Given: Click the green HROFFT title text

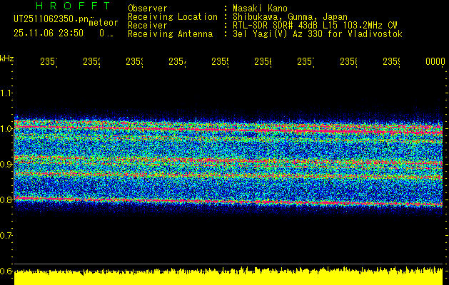Looking at the screenshot, I should (73, 6).
